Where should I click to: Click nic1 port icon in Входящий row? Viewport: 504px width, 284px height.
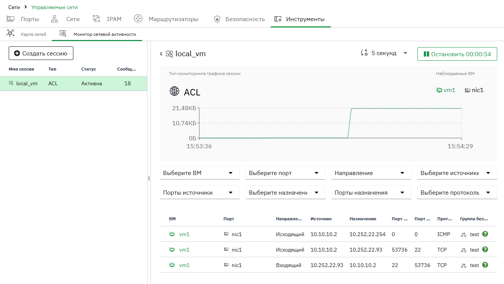tap(226, 265)
